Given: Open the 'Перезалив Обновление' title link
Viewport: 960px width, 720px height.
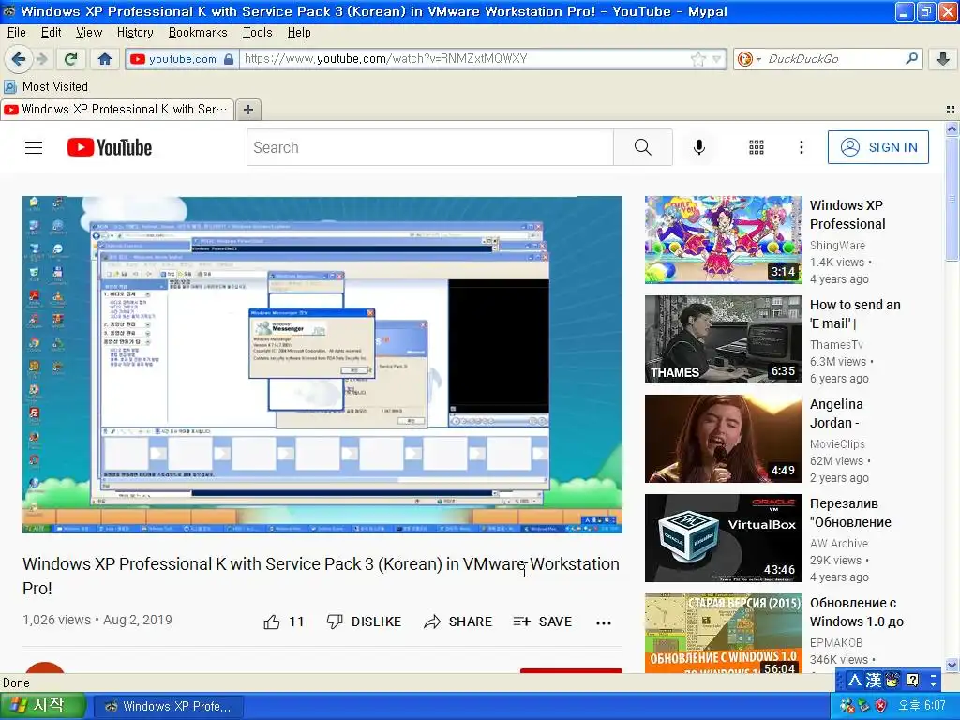Looking at the screenshot, I should 850,513.
